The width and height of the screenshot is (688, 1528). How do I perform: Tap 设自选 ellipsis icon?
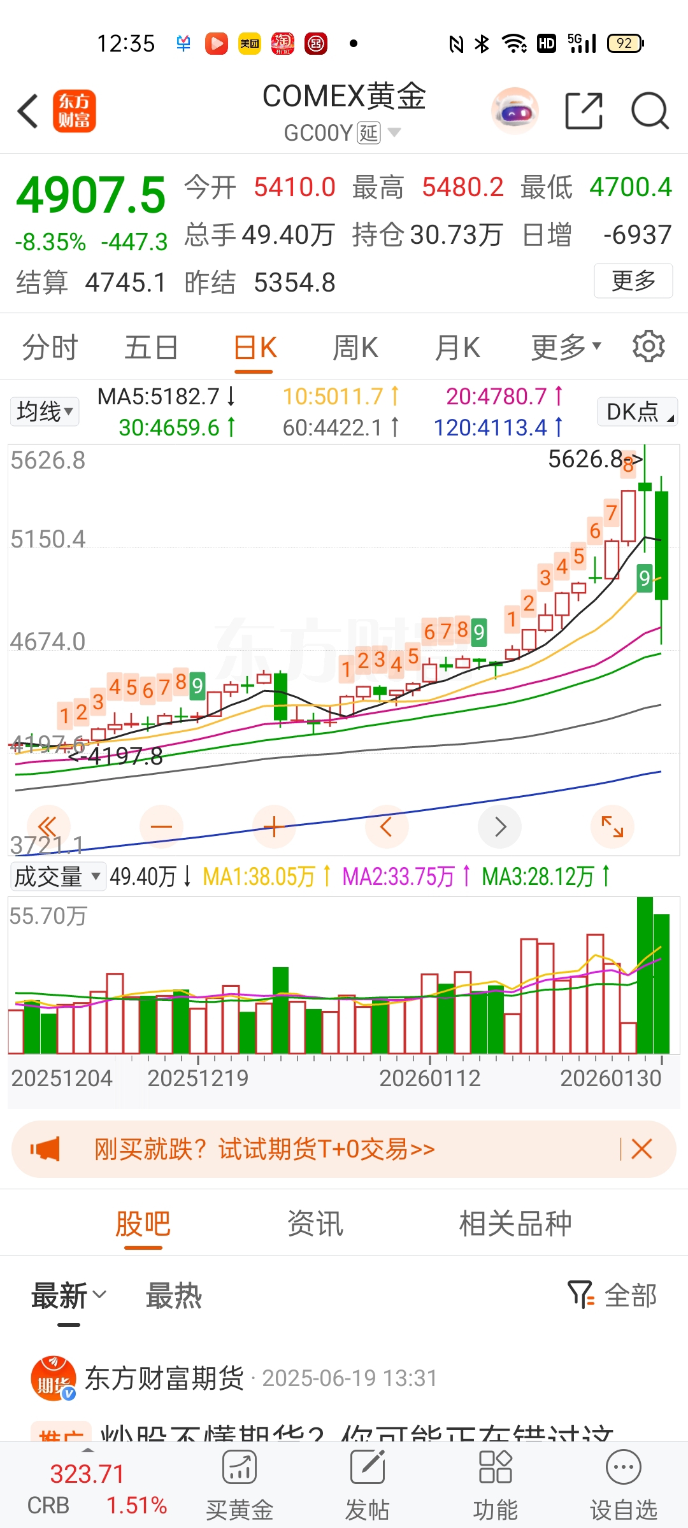point(624,1467)
